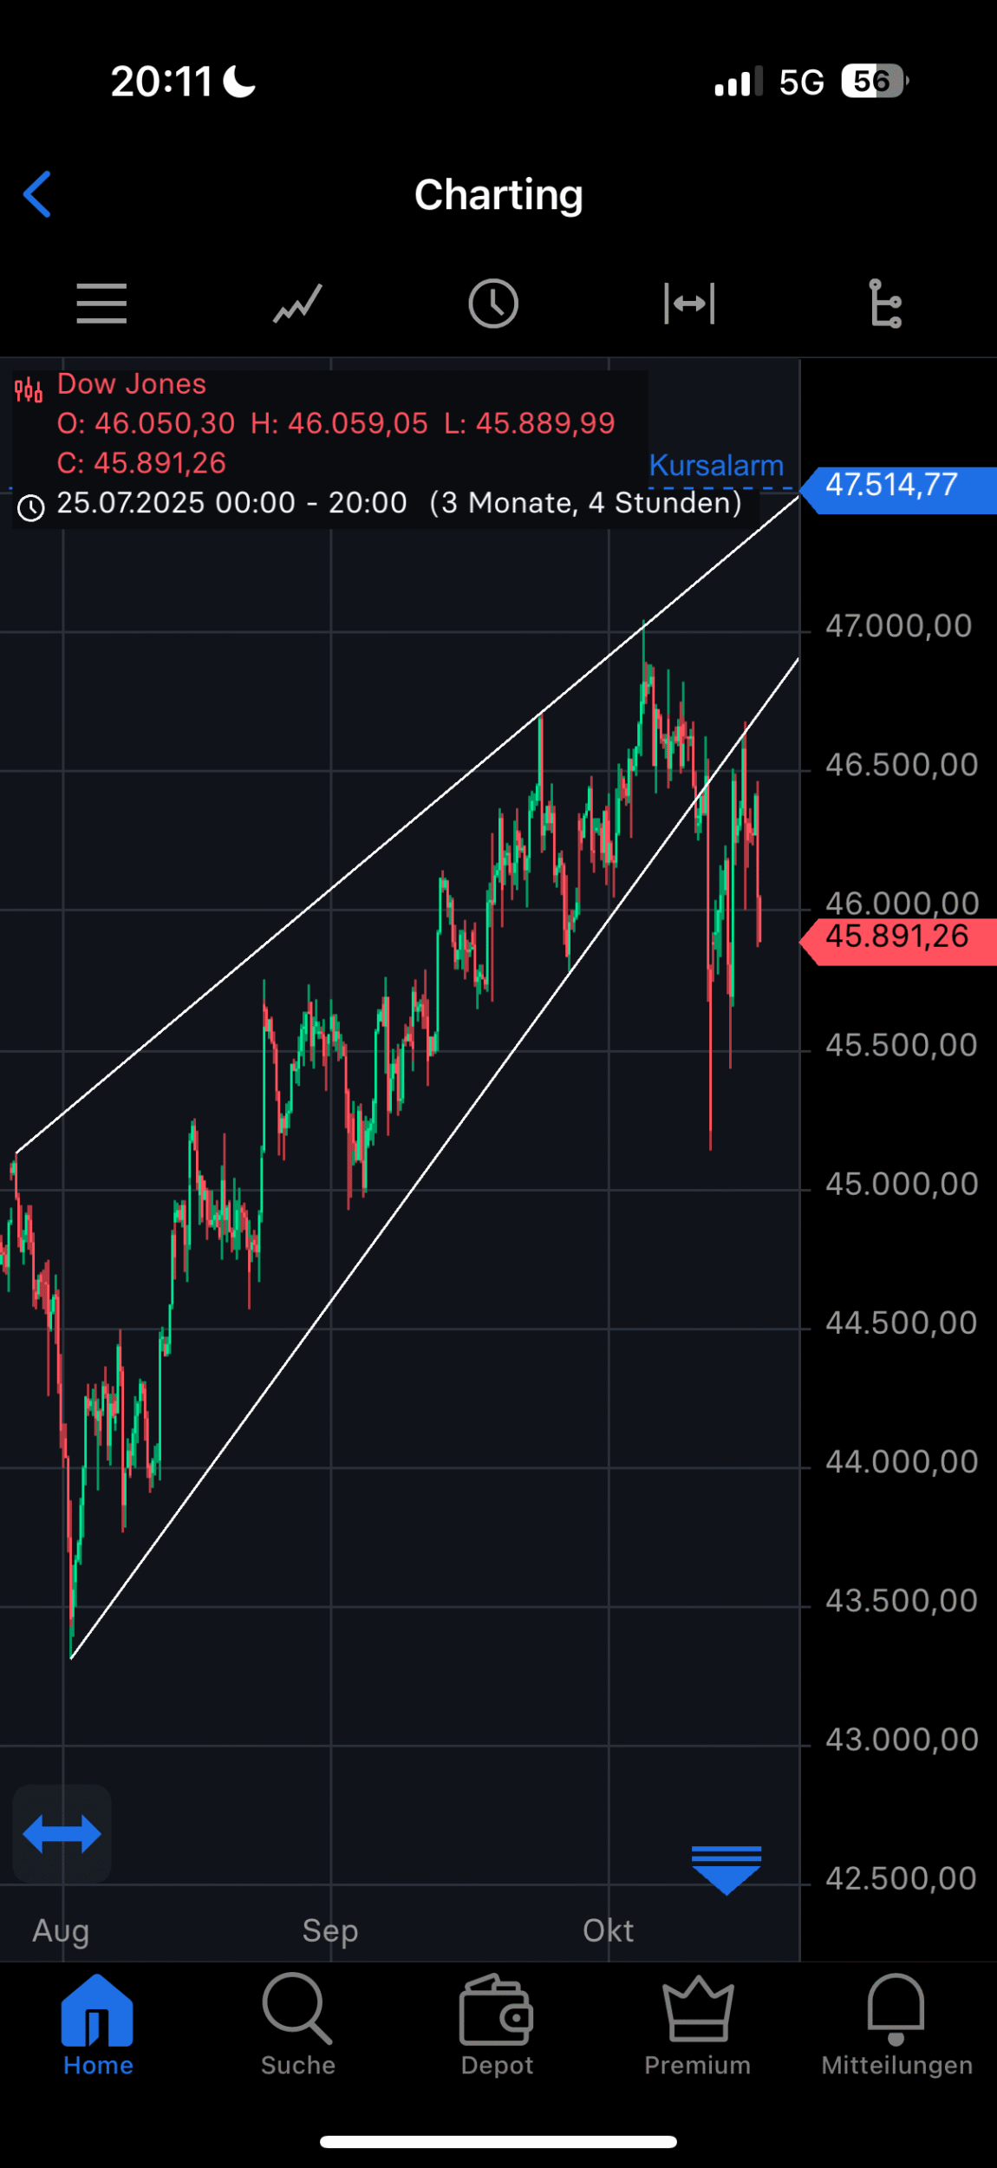The image size is (997, 2168).
Task: Open the clock time interval selector
Action: tap(493, 304)
